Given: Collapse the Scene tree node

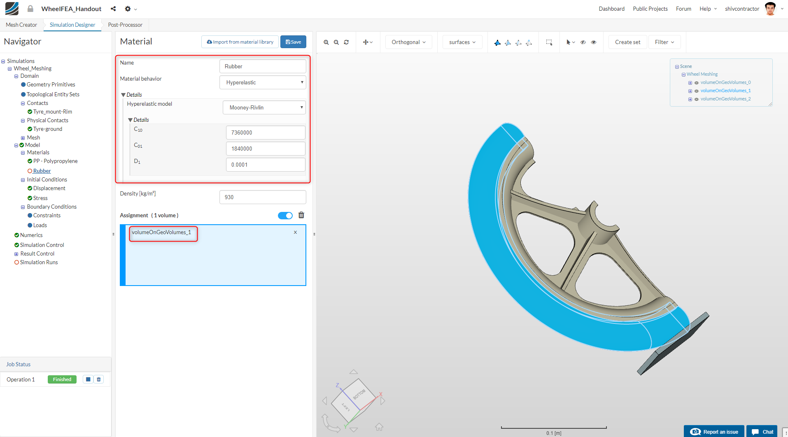Looking at the screenshot, I should 677,67.
